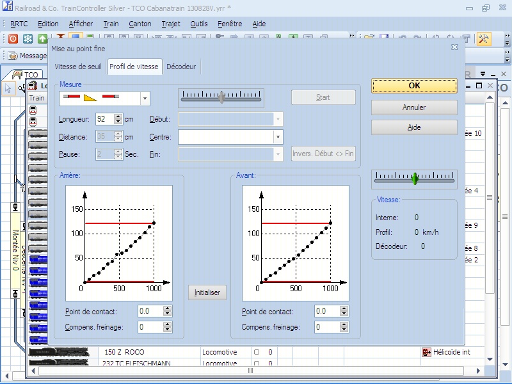Open the Centre combo box dropdown
The image size is (512, 384).
click(278, 137)
